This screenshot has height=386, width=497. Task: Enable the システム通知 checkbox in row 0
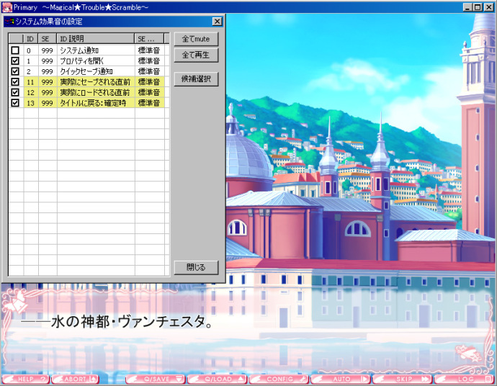pos(15,50)
